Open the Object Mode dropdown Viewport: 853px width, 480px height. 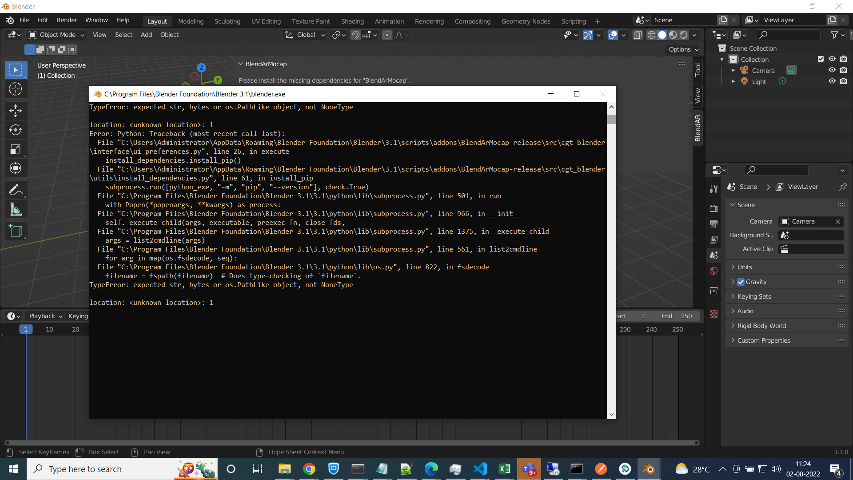tap(57, 35)
